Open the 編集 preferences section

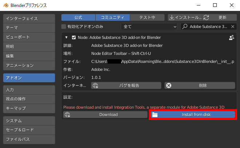(29, 56)
